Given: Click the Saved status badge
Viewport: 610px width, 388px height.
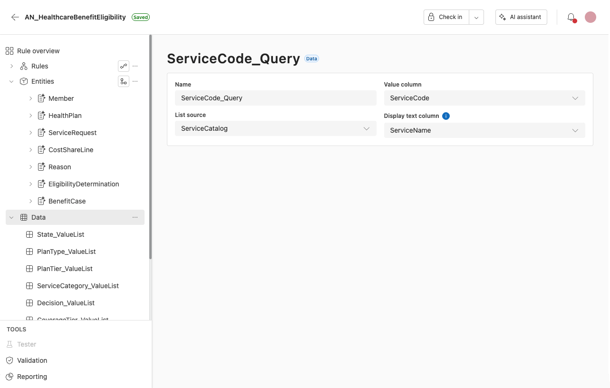Looking at the screenshot, I should click(141, 17).
